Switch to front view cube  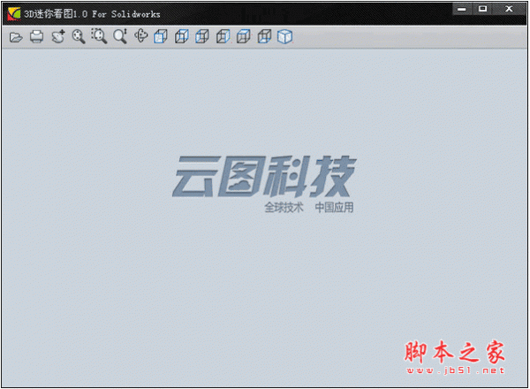point(161,36)
